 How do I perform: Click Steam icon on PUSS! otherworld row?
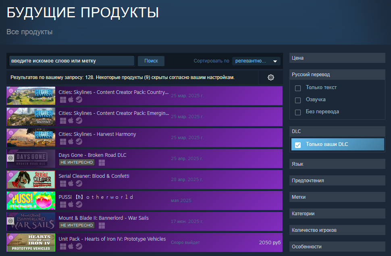pyautogui.click(x=79, y=205)
